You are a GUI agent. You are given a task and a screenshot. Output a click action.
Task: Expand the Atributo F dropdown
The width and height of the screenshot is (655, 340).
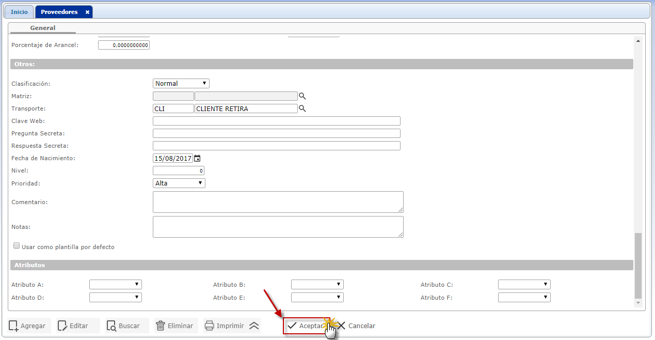click(x=524, y=297)
